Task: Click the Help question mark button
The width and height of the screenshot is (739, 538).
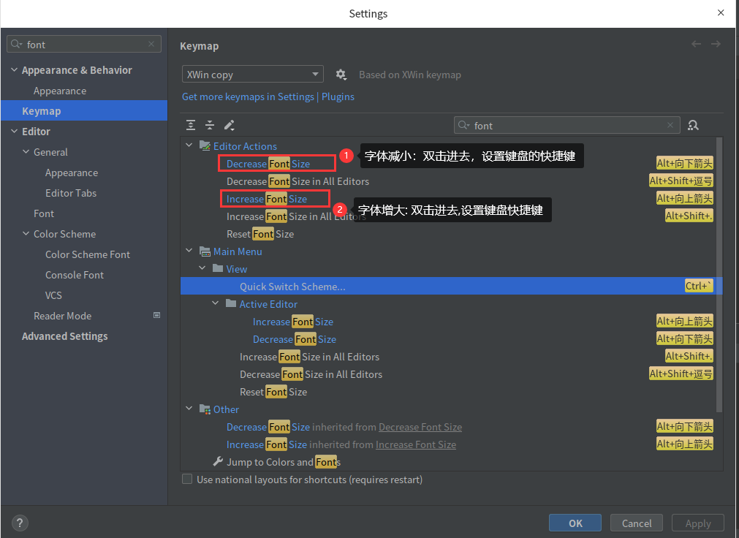Action: coord(19,523)
